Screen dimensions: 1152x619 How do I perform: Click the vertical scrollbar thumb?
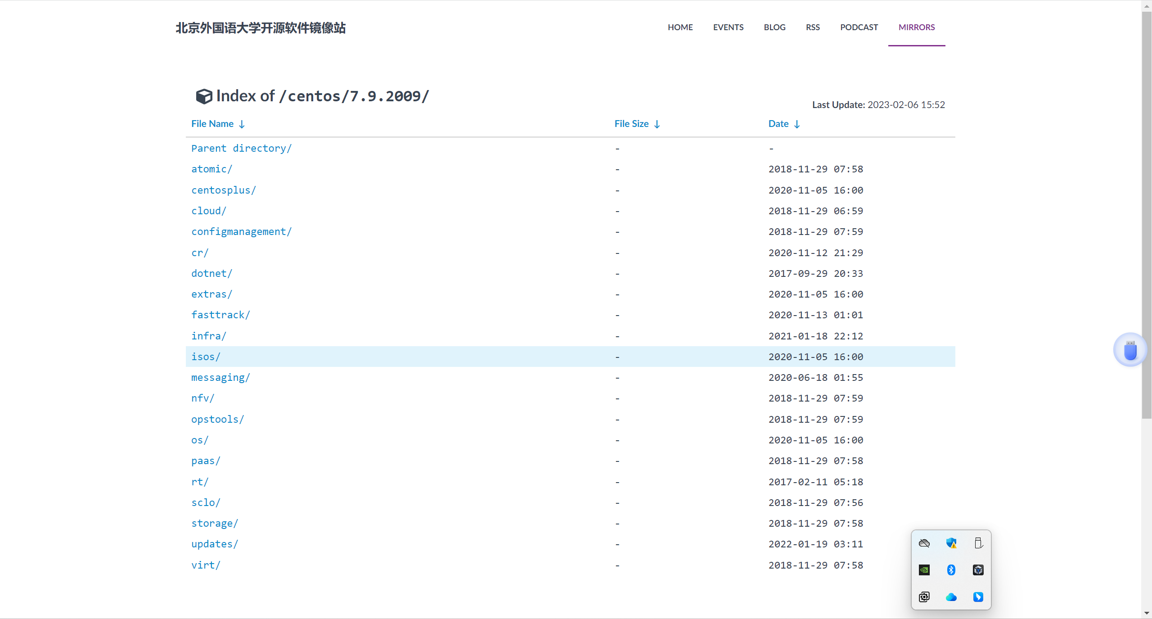[1147, 215]
